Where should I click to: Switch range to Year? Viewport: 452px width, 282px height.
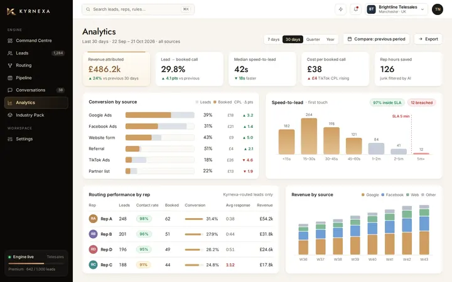click(x=330, y=39)
